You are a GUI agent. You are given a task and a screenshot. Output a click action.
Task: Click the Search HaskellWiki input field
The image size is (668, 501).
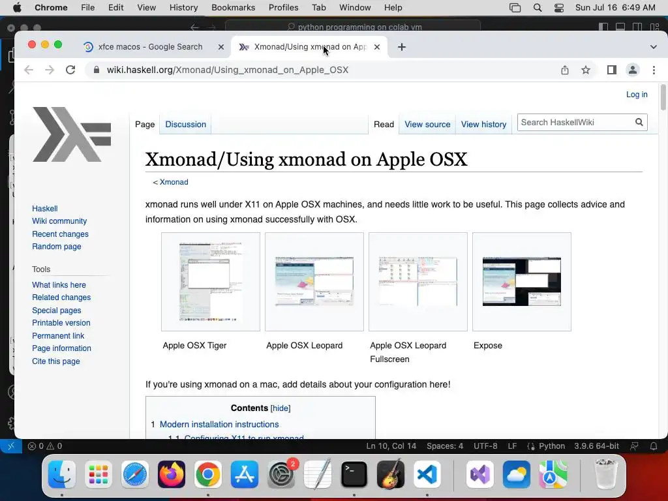coord(577,122)
